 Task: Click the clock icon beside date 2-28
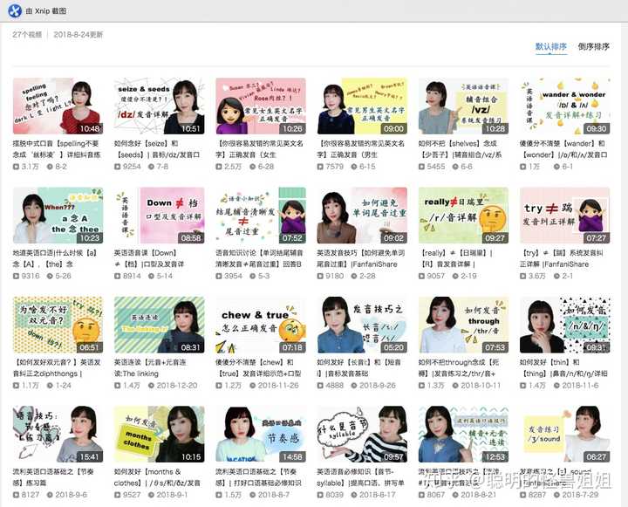pos(354,276)
